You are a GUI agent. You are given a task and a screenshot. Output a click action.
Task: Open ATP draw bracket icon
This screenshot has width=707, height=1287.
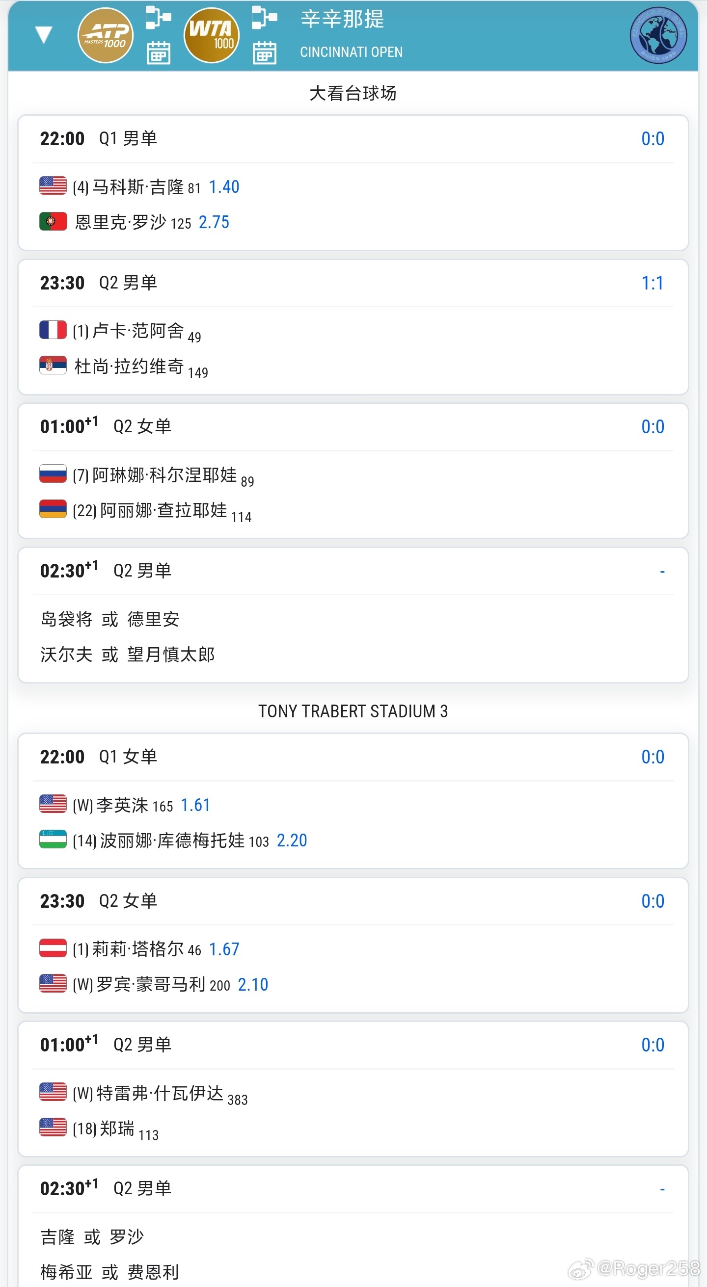click(159, 17)
